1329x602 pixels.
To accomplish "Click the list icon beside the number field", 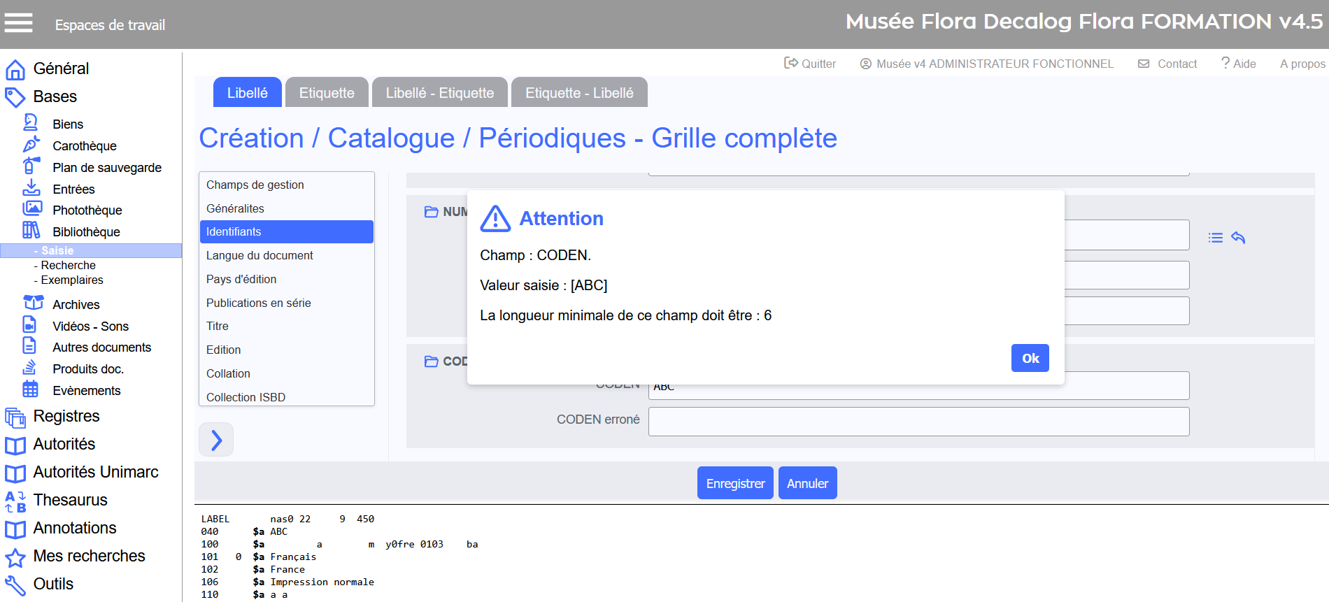I will pos(1216,238).
